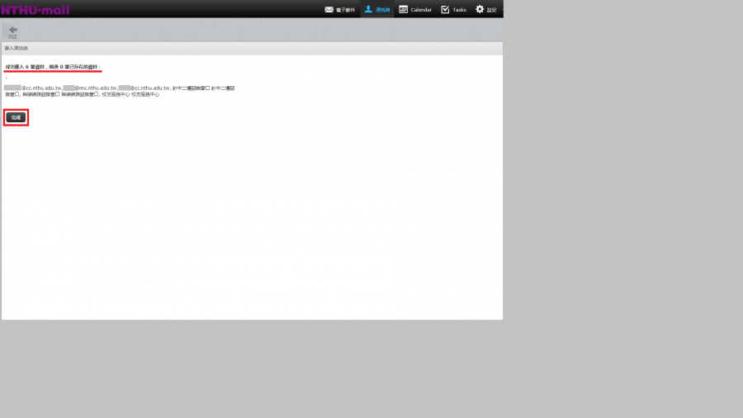Screen dimensions: 743x418
Task: Click the 匯入通訊錄 panel header
Action: click(17, 49)
